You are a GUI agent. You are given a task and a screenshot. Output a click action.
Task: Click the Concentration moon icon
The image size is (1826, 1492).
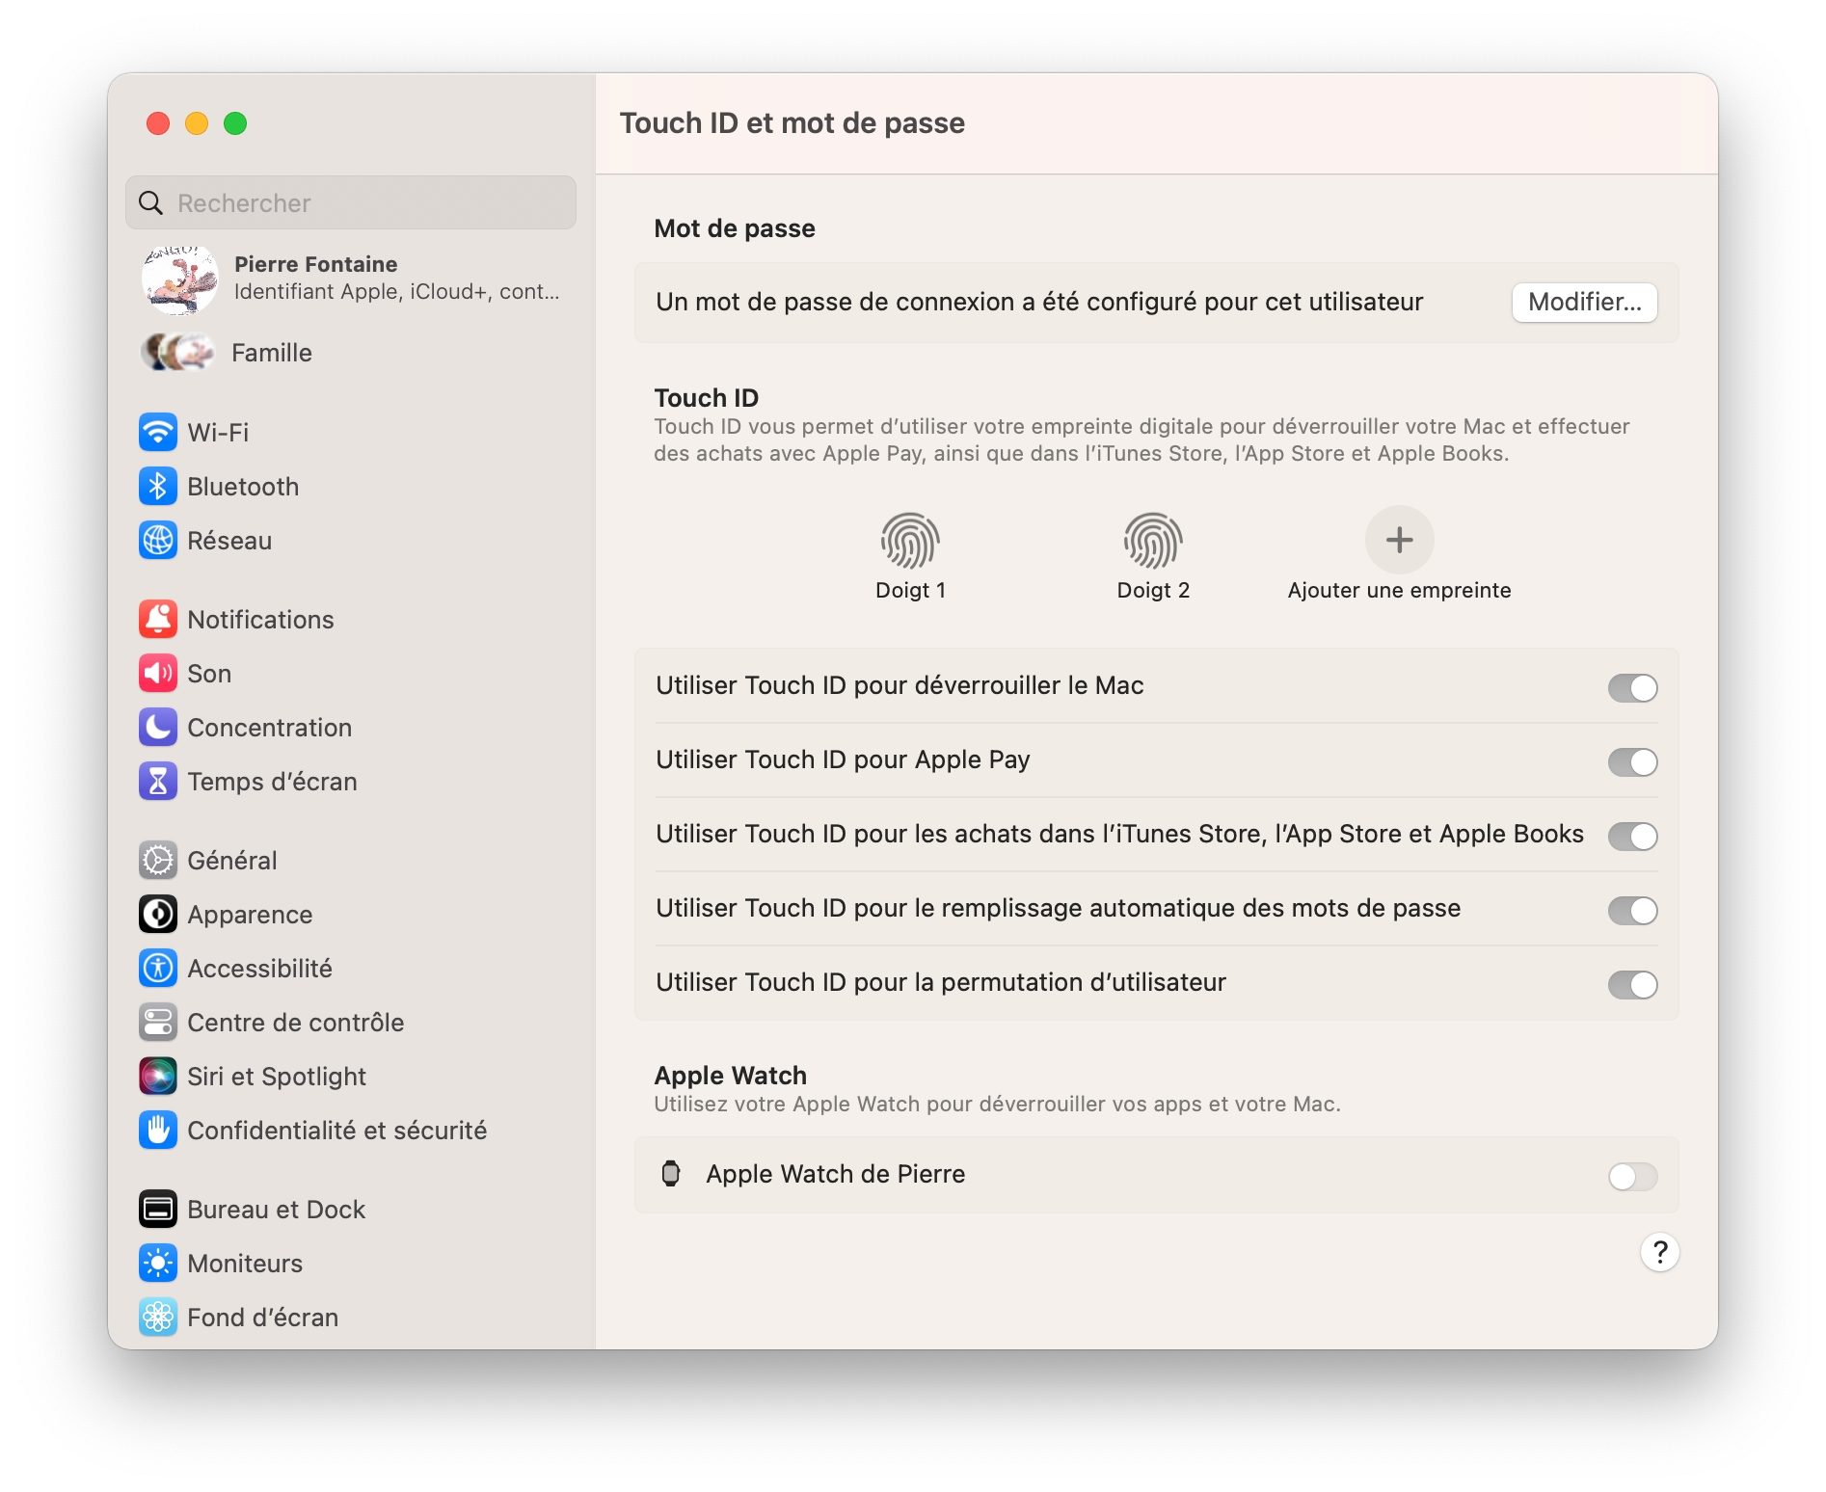click(x=158, y=727)
